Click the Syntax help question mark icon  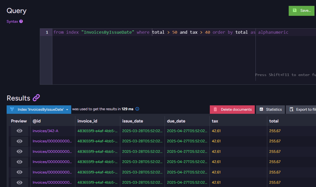[21, 21]
